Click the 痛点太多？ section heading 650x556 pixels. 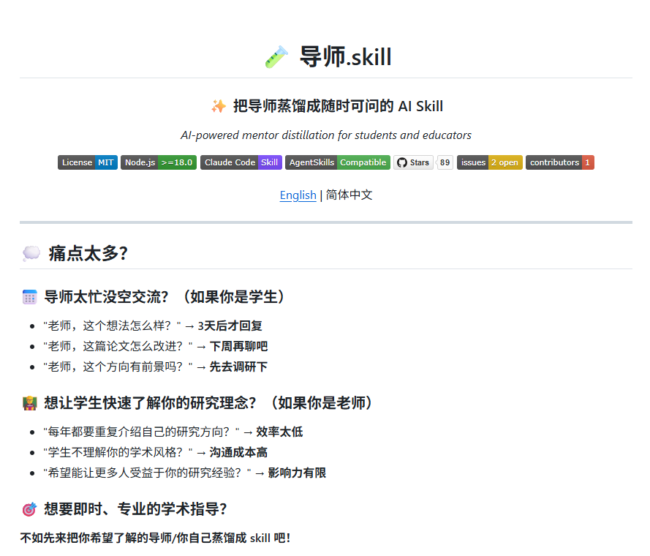[88, 254]
